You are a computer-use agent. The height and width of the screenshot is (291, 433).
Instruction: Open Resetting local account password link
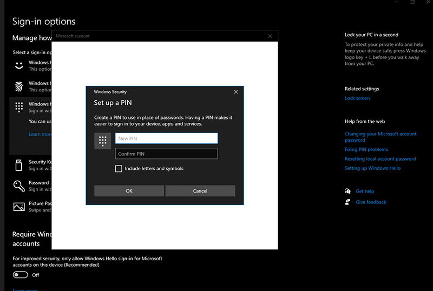pyautogui.click(x=380, y=159)
